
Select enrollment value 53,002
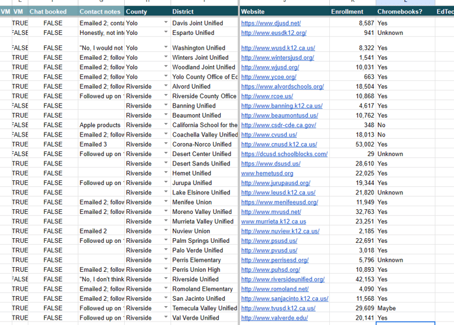pyautogui.click(x=353, y=144)
